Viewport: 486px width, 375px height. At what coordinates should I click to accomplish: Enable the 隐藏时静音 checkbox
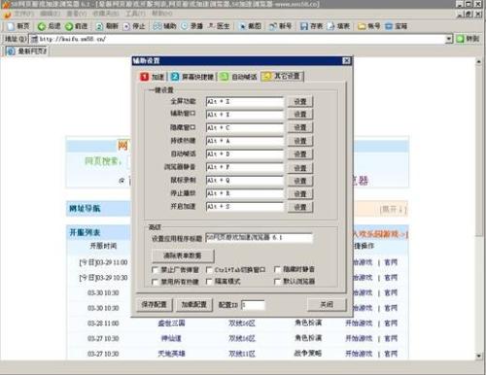277,269
